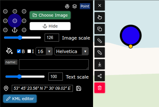Click the blue circle point on map
Screen dimensions: 159x107
pos(131,36)
